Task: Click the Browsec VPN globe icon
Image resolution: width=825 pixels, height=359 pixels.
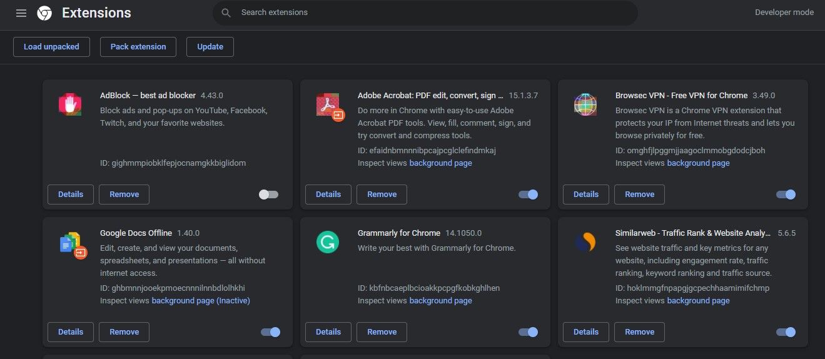Action: (585, 104)
